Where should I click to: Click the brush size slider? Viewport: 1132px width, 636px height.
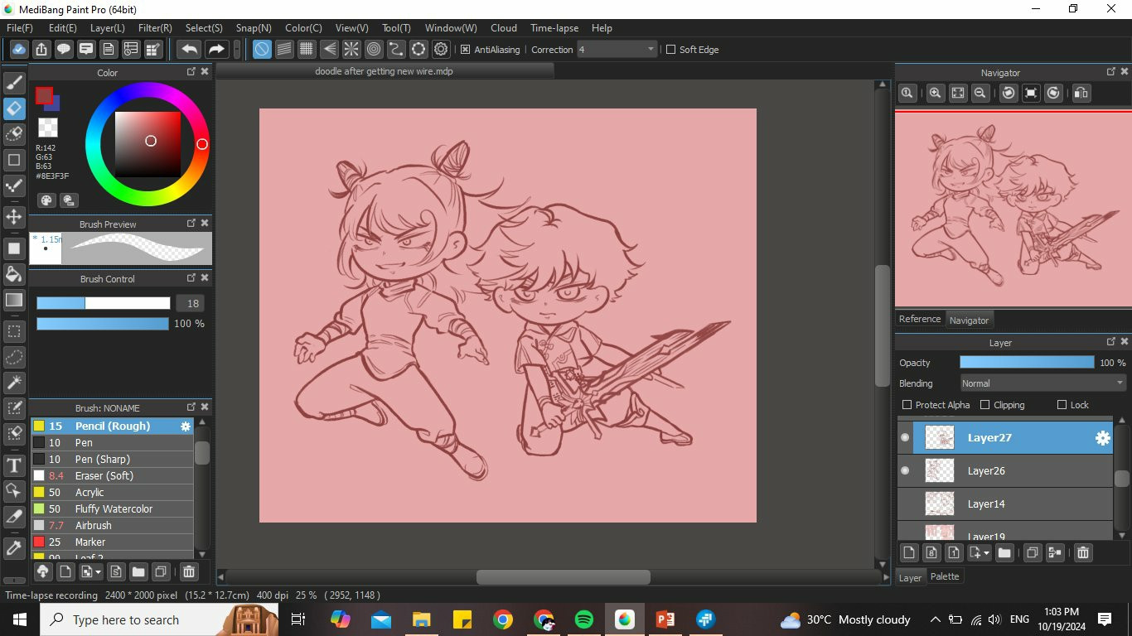pos(103,304)
